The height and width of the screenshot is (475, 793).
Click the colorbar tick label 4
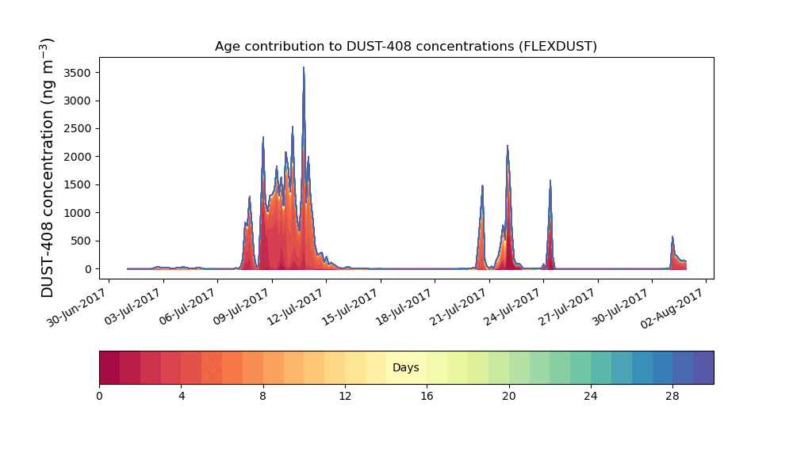click(x=182, y=397)
